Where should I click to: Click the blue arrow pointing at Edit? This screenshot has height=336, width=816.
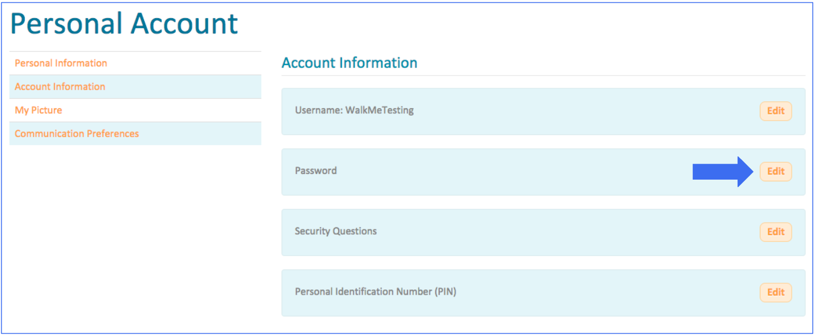tap(725, 172)
